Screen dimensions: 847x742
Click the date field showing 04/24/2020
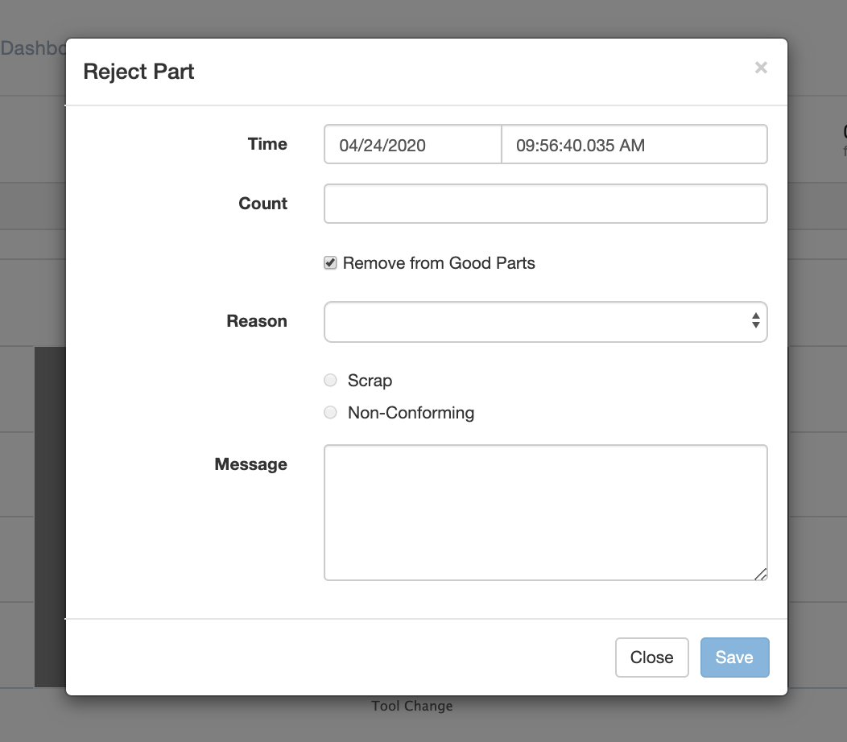click(x=413, y=144)
